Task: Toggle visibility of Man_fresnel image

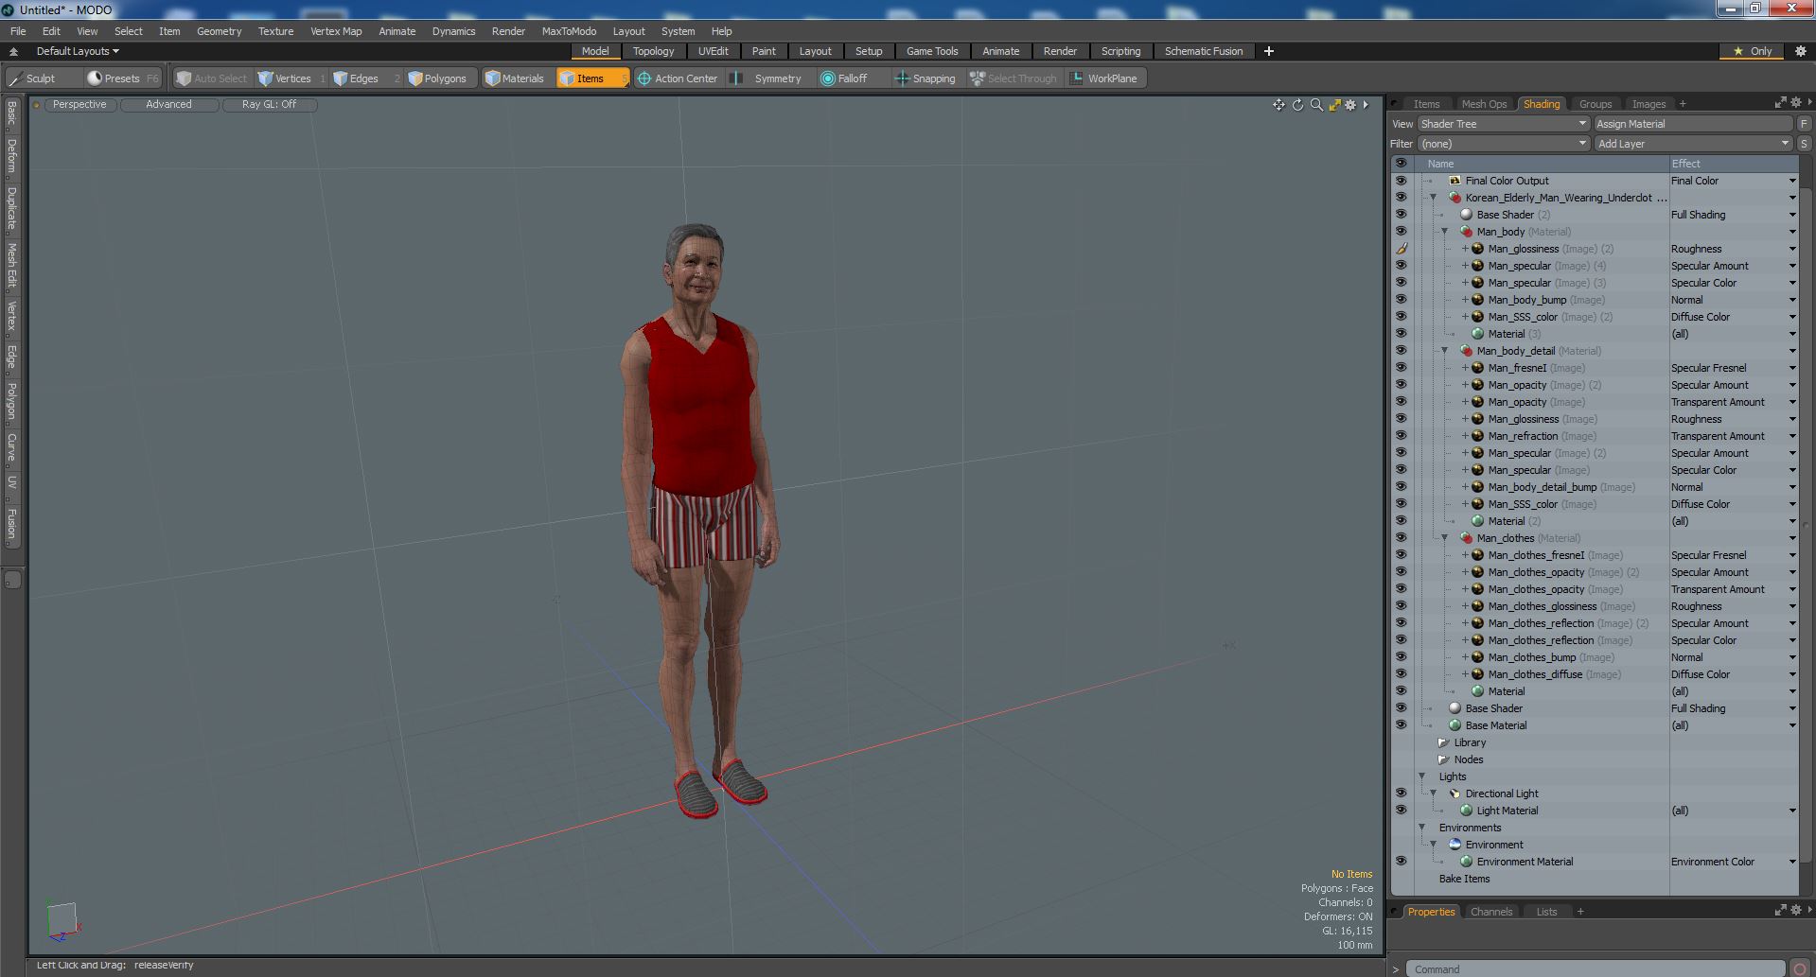Action: (1401, 368)
